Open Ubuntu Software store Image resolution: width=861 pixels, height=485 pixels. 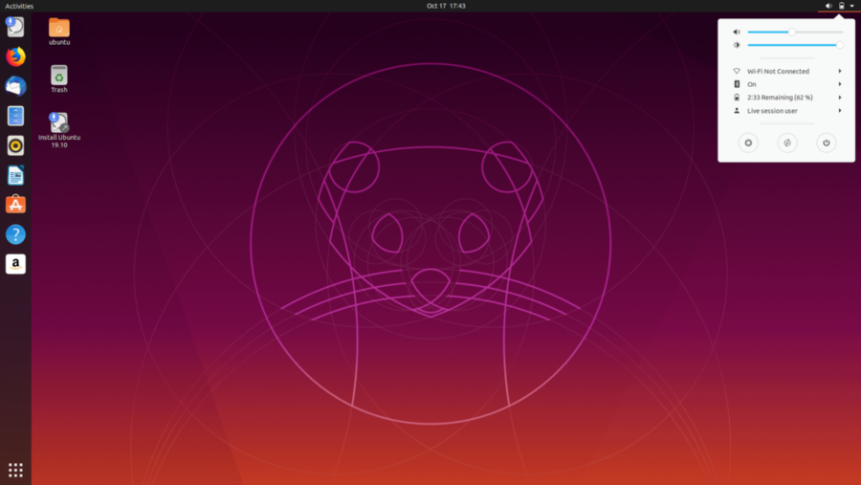coord(15,205)
